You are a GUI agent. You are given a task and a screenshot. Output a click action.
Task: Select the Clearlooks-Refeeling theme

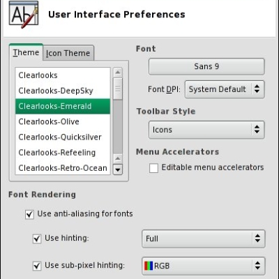click(x=63, y=153)
